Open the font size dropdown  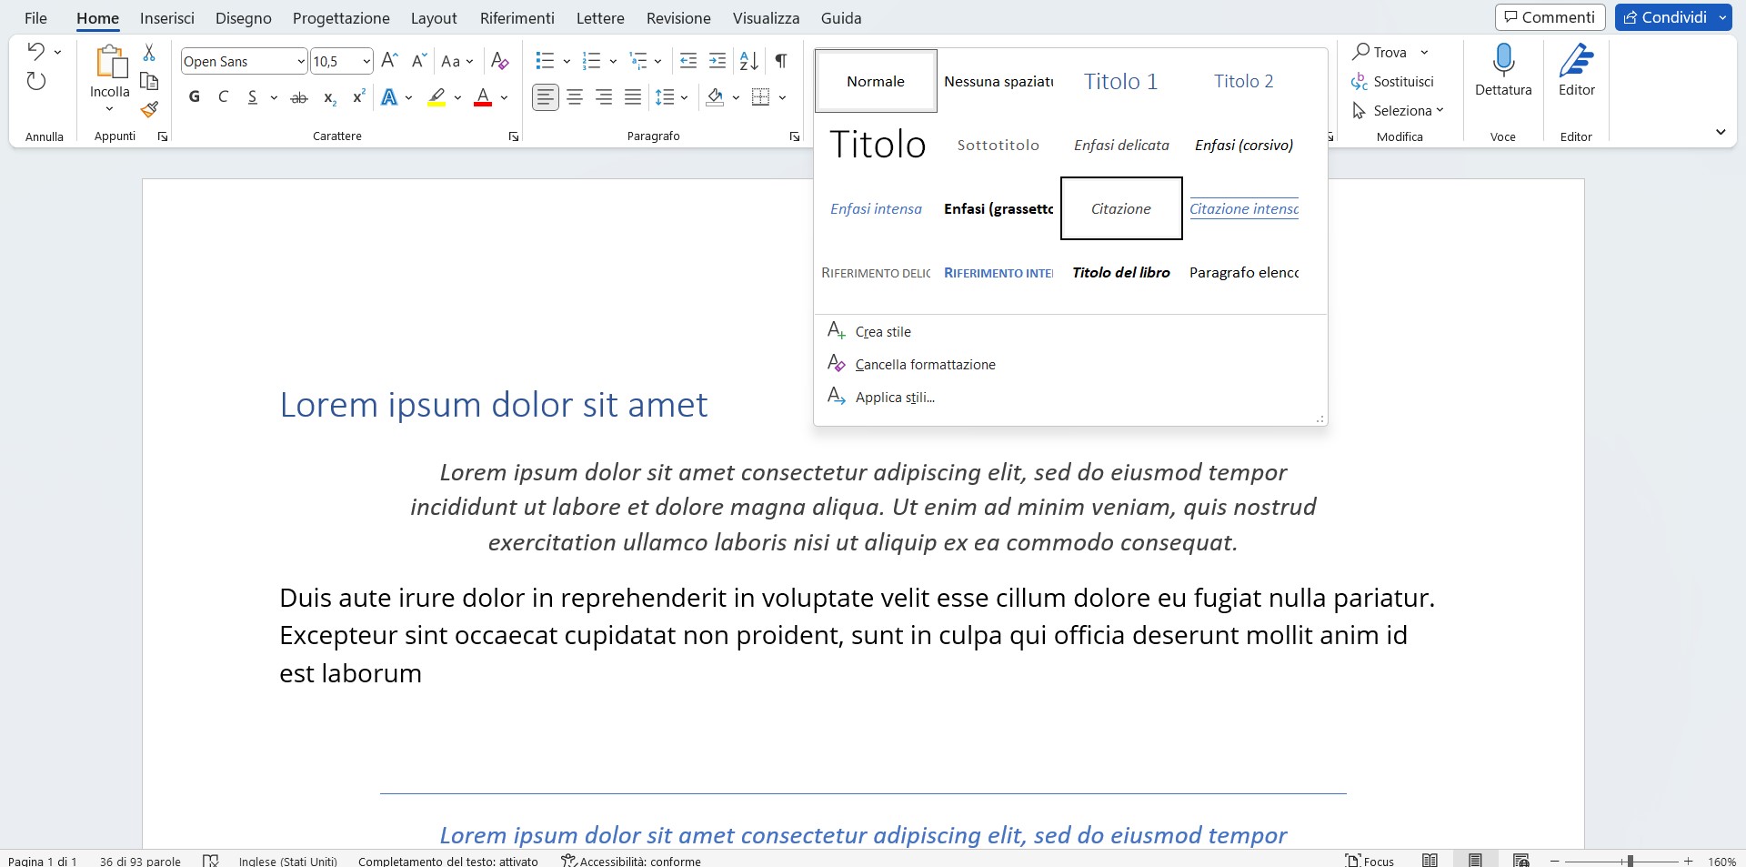coord(366,61)
